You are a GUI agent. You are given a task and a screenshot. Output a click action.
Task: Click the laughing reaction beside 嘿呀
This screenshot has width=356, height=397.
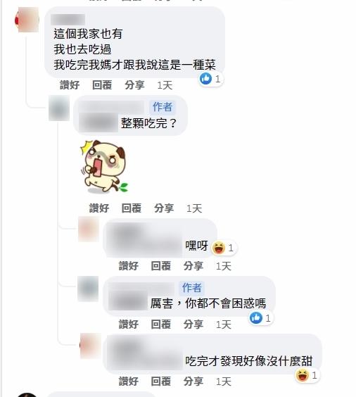224,248
